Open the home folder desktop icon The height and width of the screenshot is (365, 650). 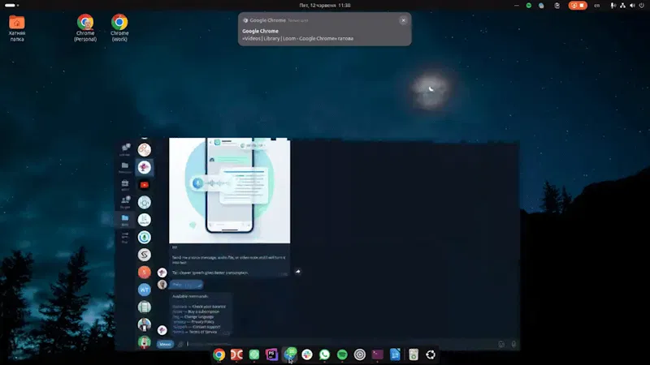coord(17,28)
